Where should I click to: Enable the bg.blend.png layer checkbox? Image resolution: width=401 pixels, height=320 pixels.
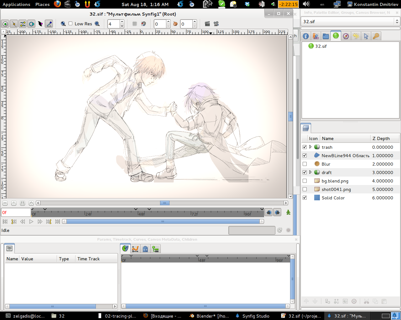(x=305, y=181)
